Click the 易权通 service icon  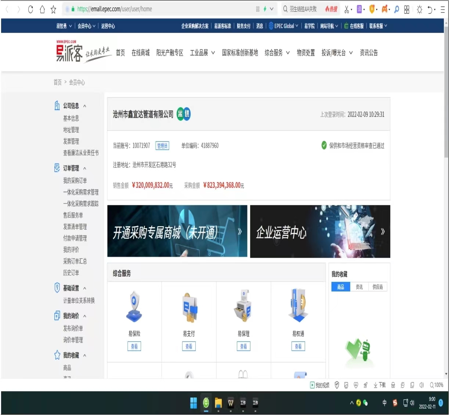click(x=298, y=305)
